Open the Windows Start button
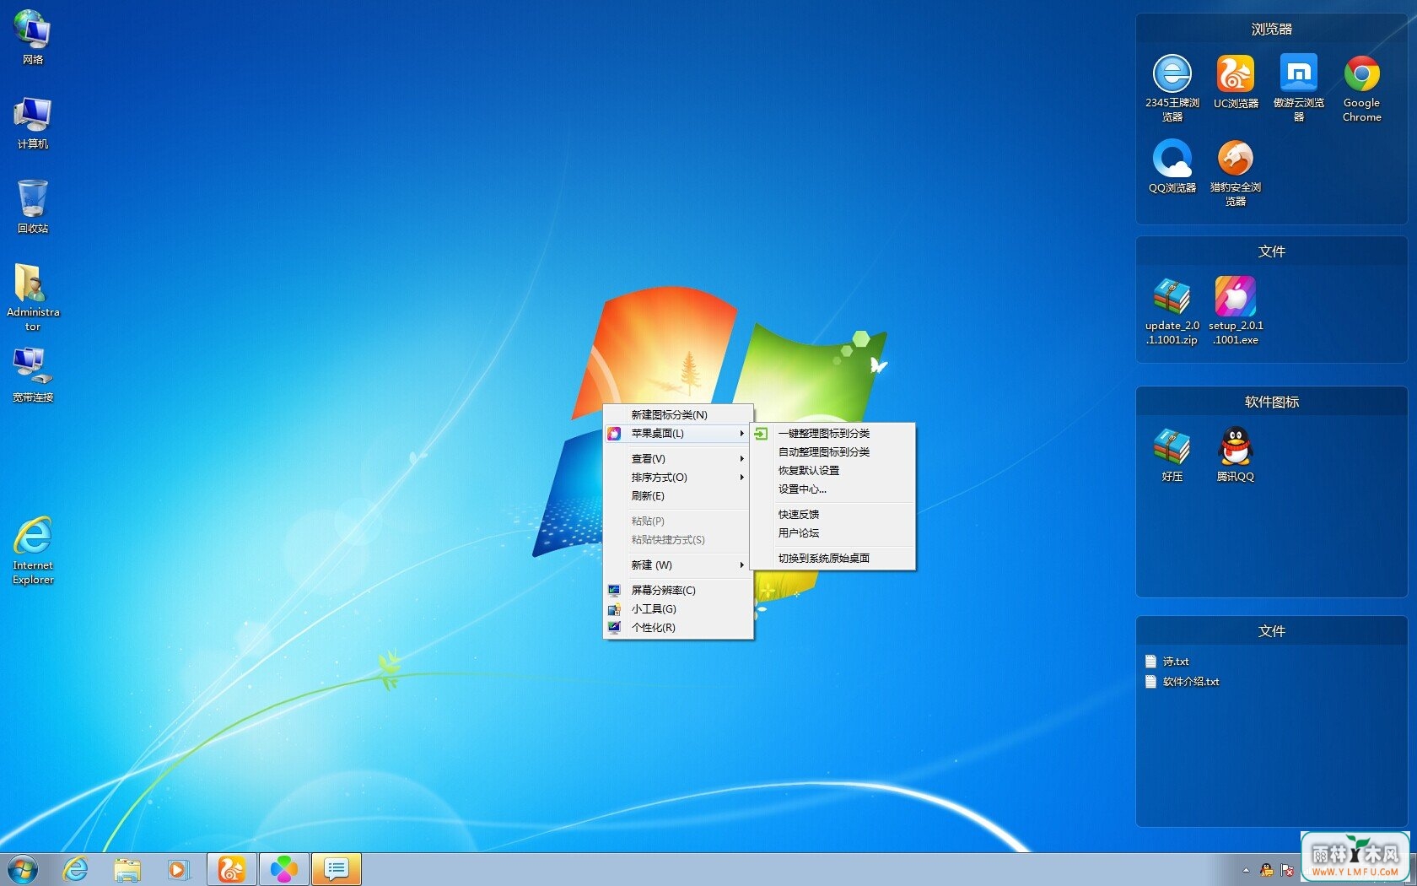This screenshot has width=1417, height=886. 23,869
